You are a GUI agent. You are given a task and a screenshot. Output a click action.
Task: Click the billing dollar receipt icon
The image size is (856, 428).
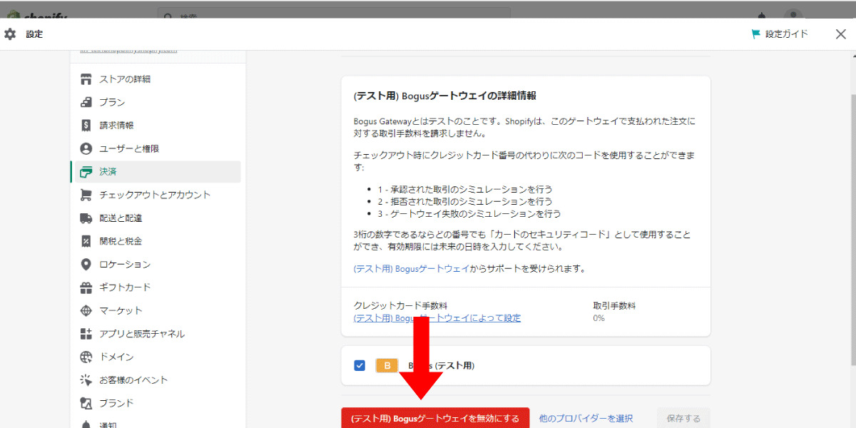click(x=86, y=126)
